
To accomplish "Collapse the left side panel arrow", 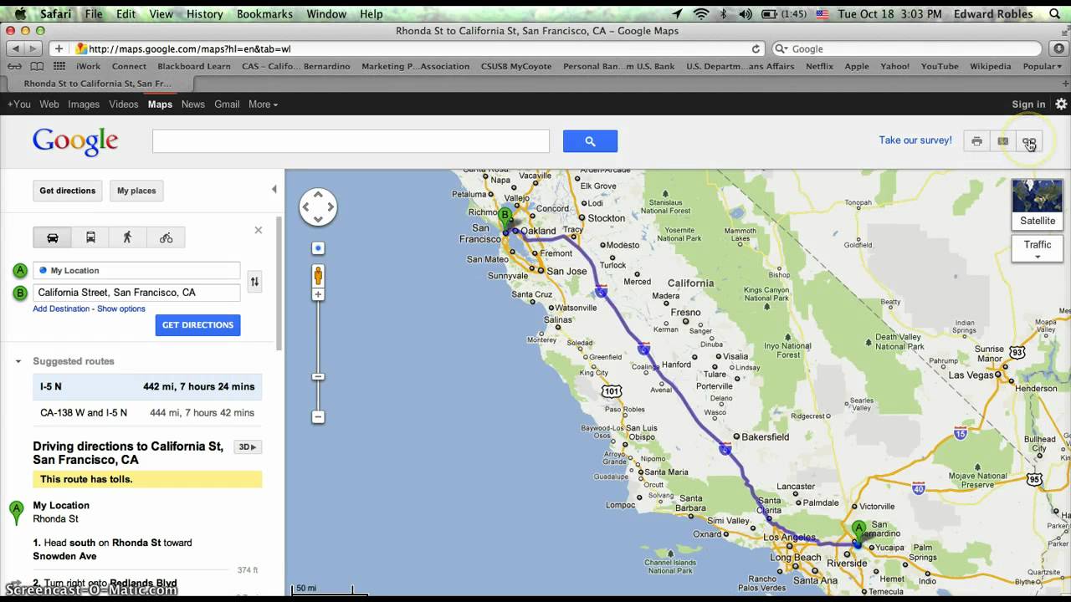I will click(x=274, y=190).
